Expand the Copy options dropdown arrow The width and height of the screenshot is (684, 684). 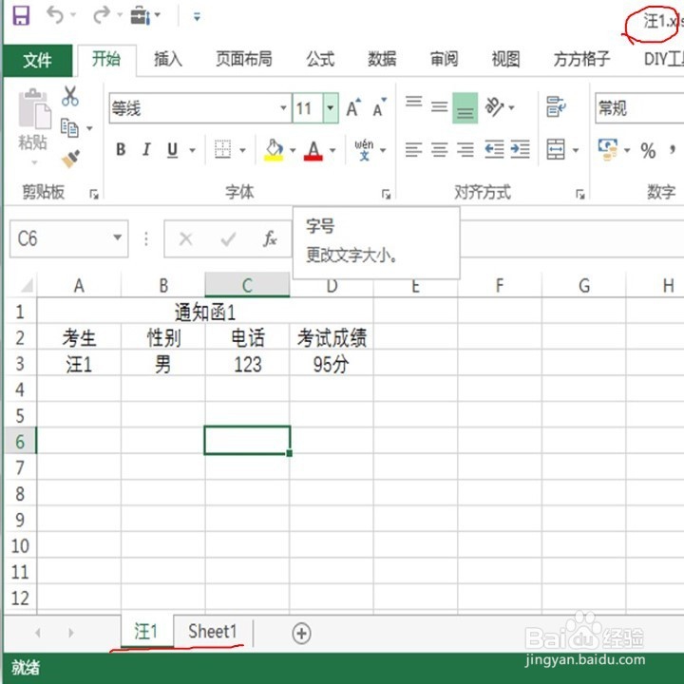(x=90, y=128)
